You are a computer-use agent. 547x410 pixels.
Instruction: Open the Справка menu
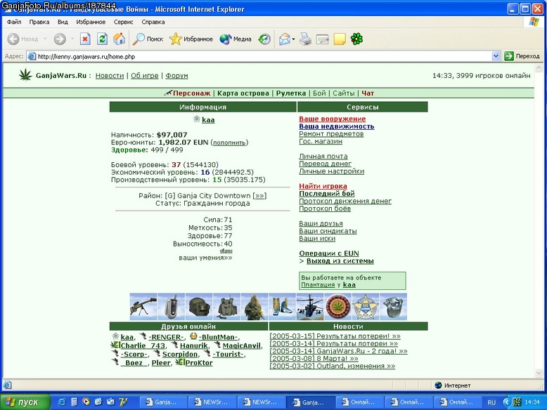153,22
